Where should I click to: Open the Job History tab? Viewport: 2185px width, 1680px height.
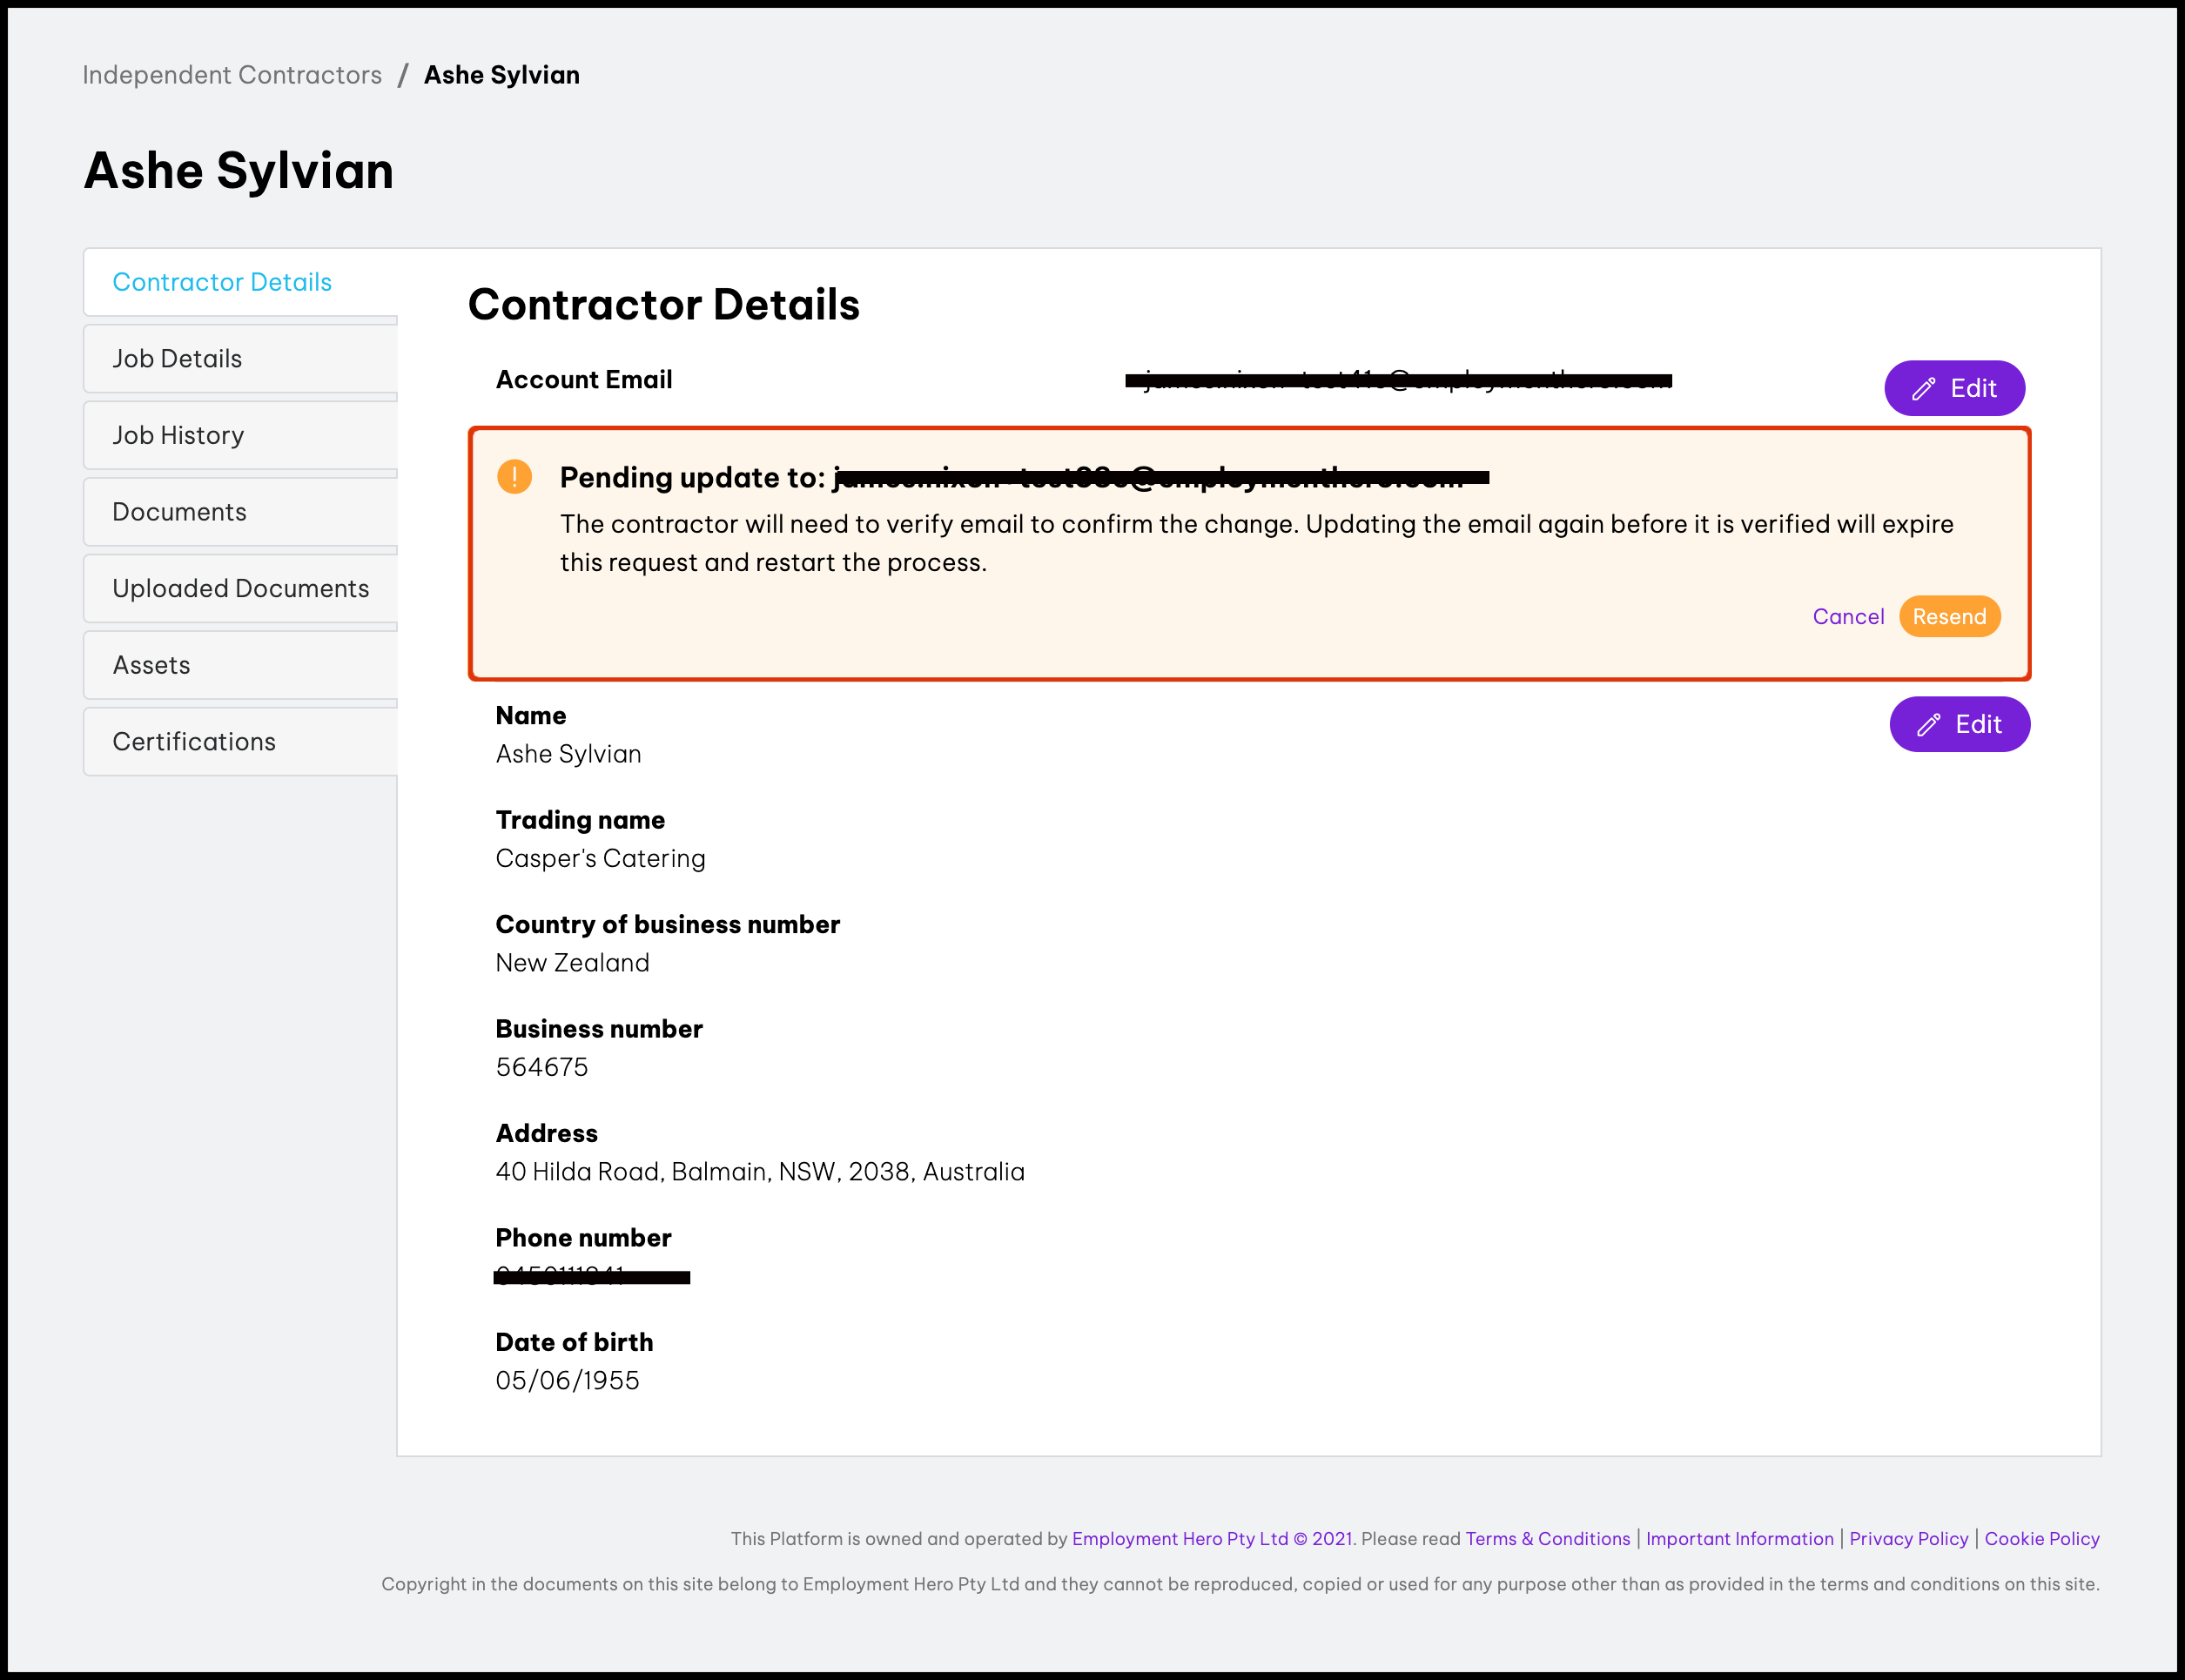coord(178,435)
